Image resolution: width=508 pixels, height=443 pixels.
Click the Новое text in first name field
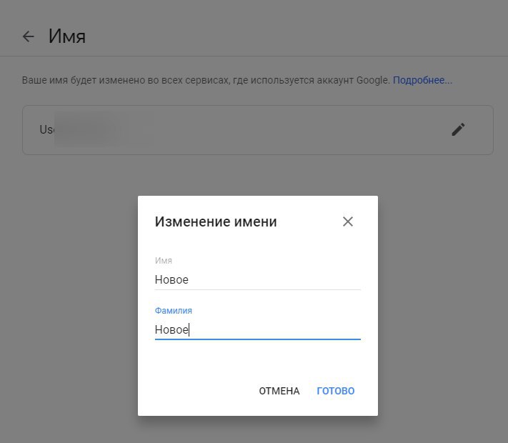click(x=171, y=279)
